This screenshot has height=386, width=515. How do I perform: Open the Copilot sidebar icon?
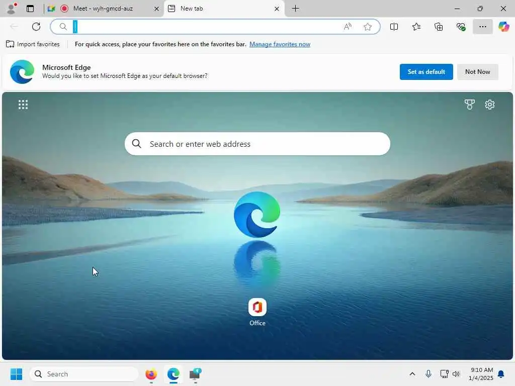pyautogui.click(x=503, y=27)
